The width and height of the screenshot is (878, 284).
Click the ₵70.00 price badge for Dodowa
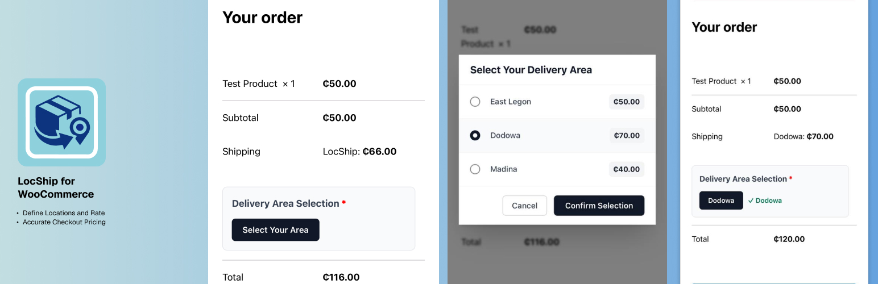point(626,136)
